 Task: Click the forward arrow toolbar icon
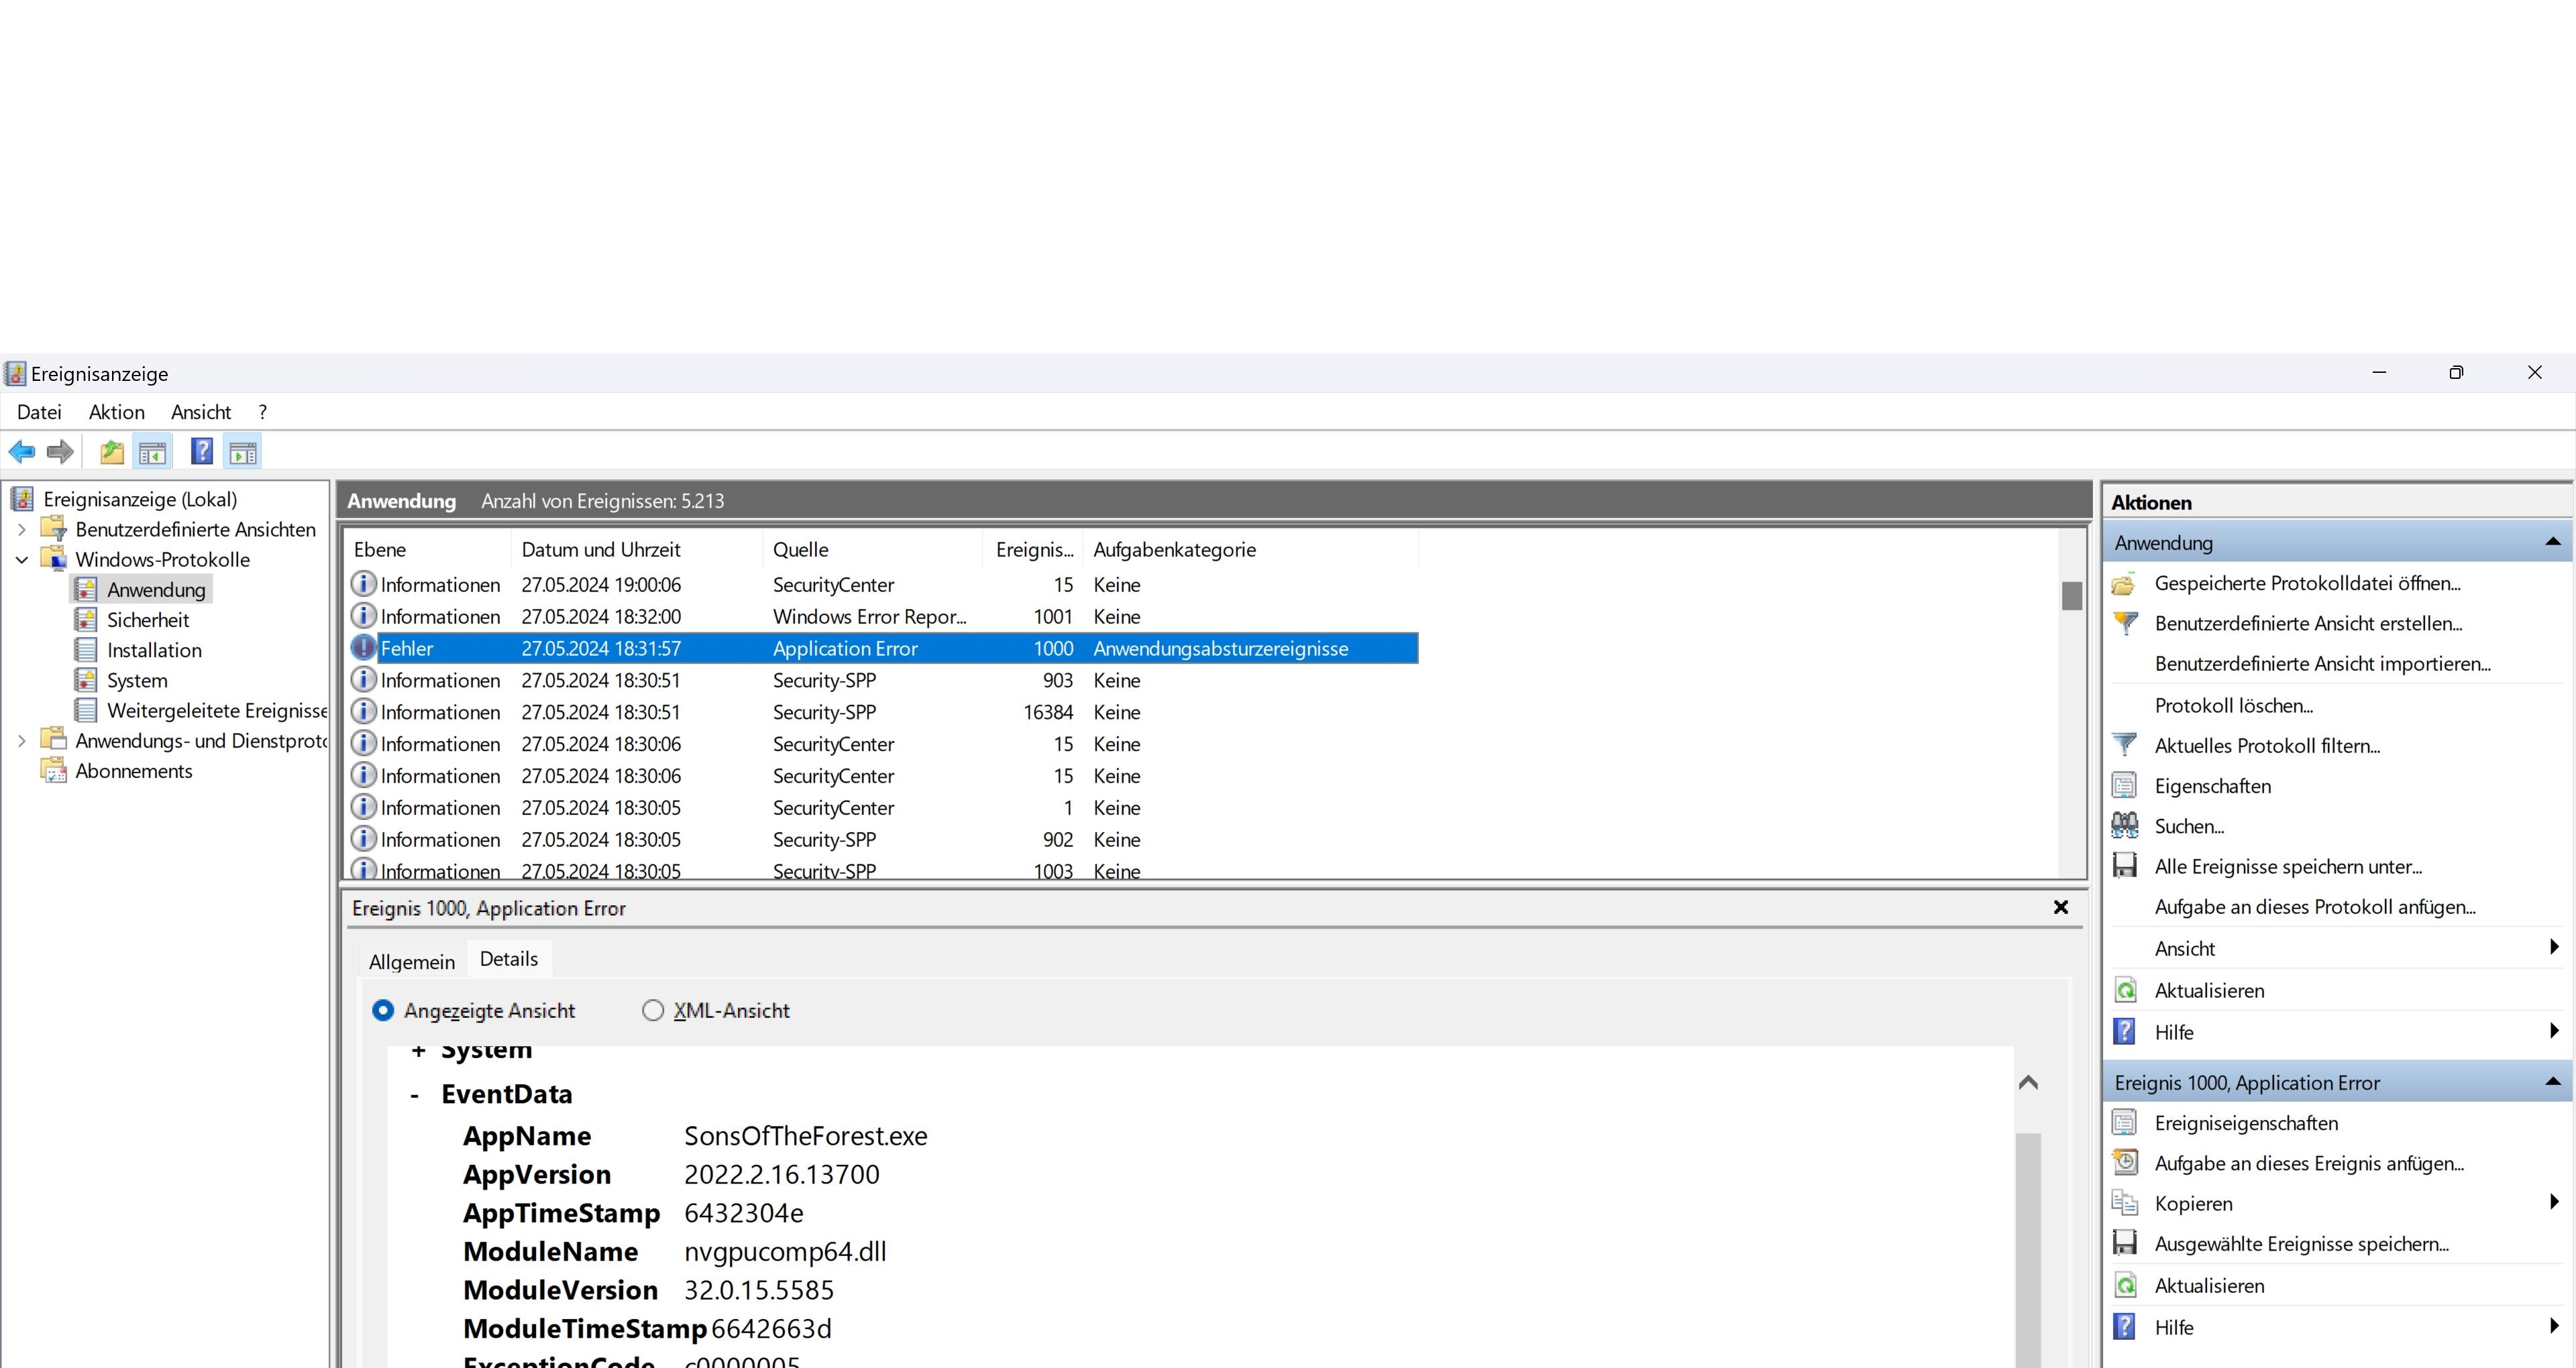pos(60,452)
